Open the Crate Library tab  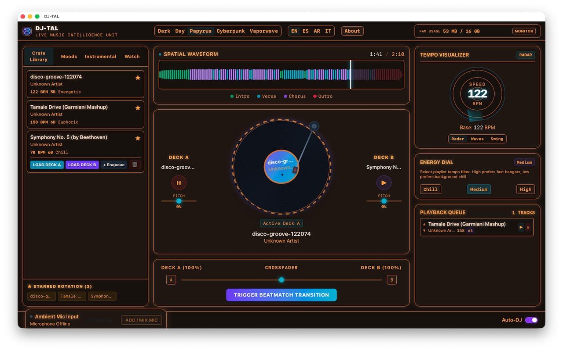[39, 57]
